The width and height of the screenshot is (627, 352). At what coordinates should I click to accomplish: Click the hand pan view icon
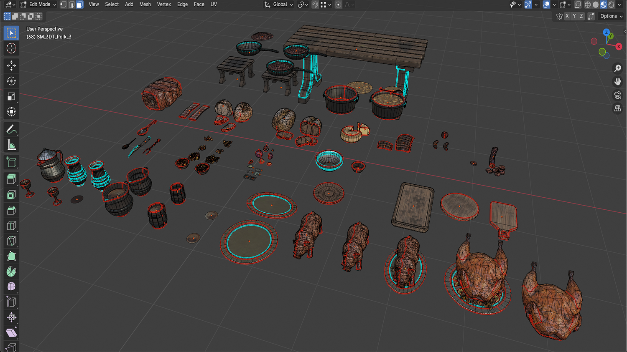click(618, 81)
